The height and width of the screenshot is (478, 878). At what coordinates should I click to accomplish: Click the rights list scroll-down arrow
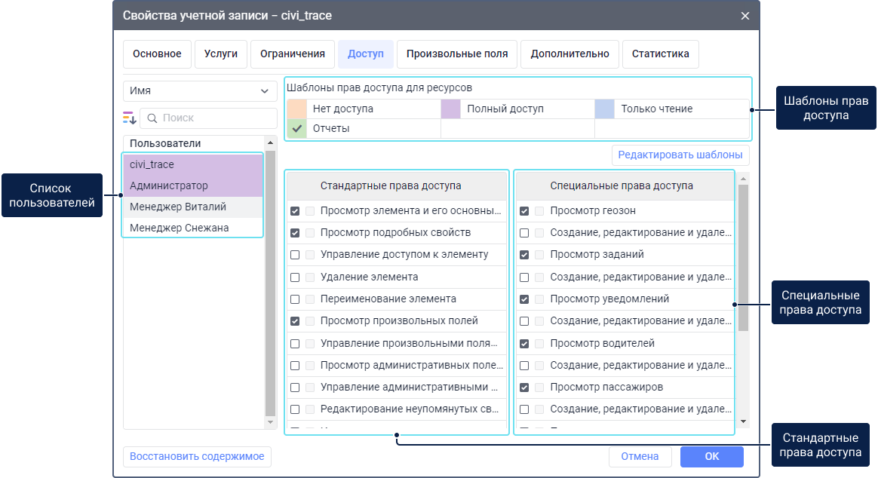[743, 421]
